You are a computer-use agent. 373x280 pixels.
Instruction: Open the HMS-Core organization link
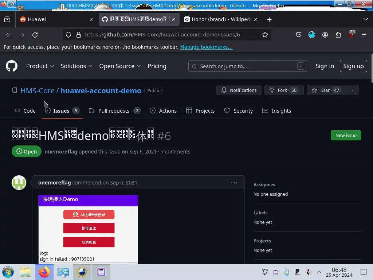click(x=38, y=91)
